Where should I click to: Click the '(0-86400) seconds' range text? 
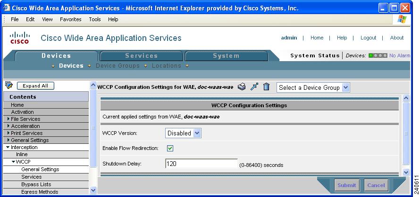(x=261, y=165)
